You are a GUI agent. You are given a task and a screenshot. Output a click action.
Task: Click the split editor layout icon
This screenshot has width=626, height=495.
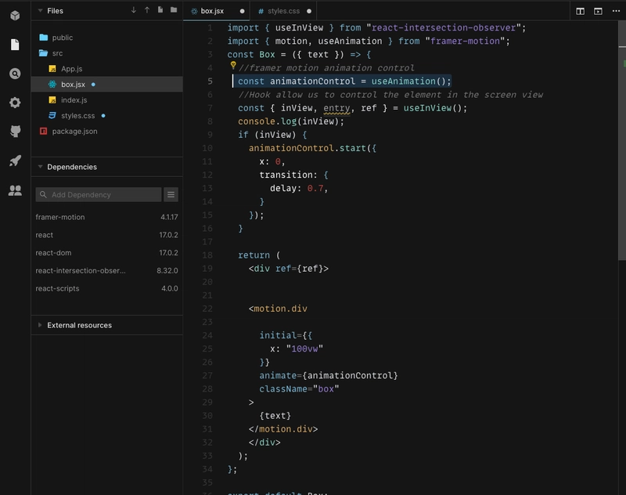click(580, 11)
